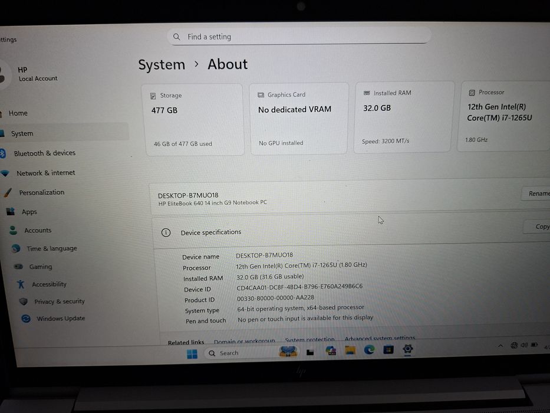The height and width of the screenshot is (413, 550).
Task: Rename this PC button
Action: pos(536,194)
